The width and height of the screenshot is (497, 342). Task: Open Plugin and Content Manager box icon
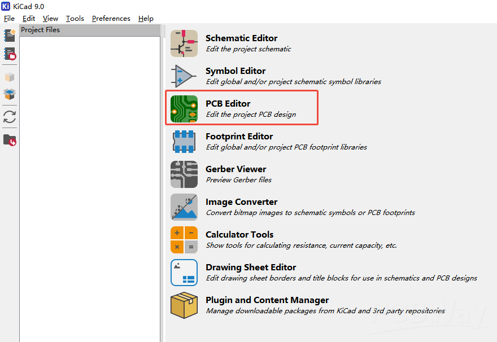pyautogui.click(x=184, y=305)
